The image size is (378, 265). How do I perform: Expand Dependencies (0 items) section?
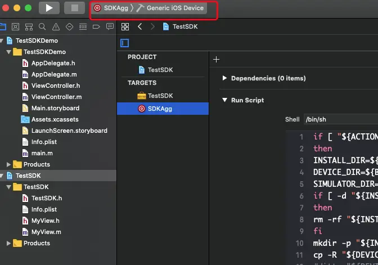pyautogui.click(x=224, y=78)
